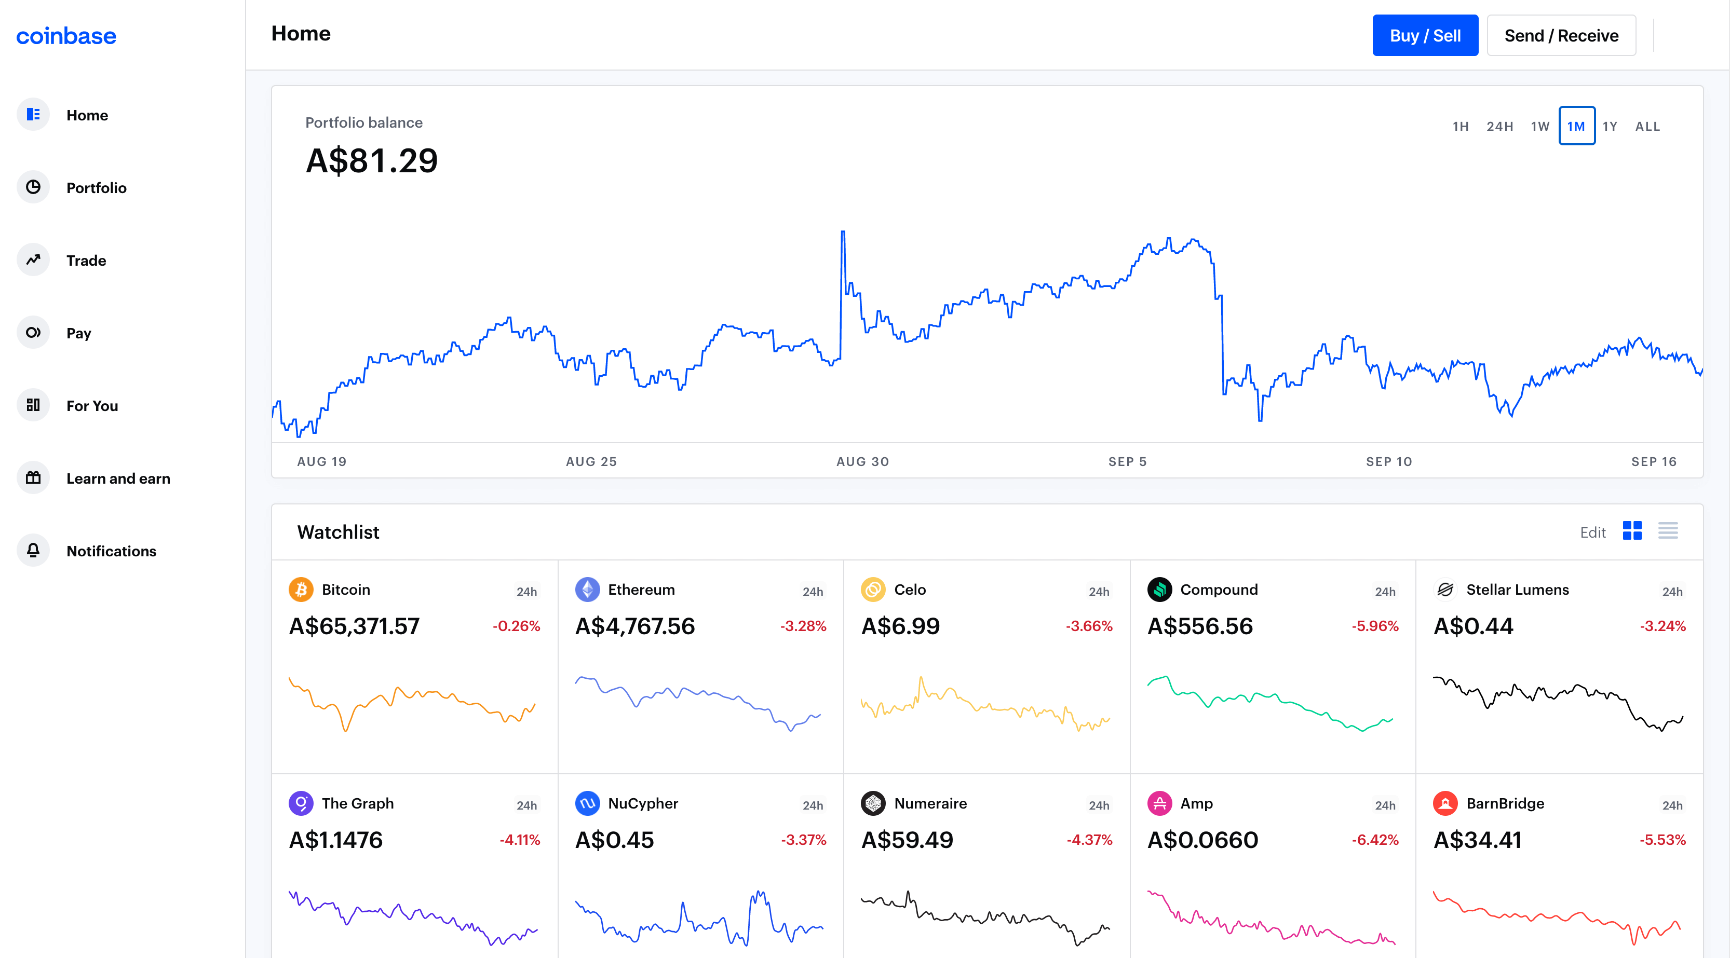Click the Ethereum logo in the Watchlist
Viewport: 1730px width, 958px height.
pos(588,589)
